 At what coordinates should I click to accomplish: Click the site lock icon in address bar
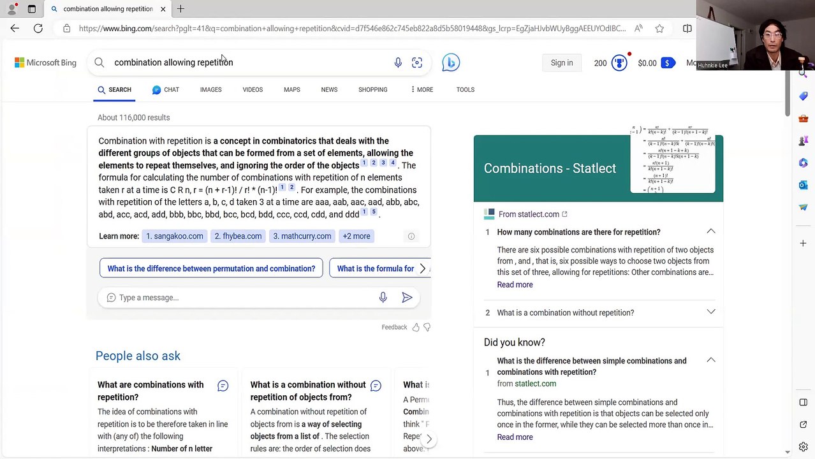pyautogui.click(x=66, y=28)
